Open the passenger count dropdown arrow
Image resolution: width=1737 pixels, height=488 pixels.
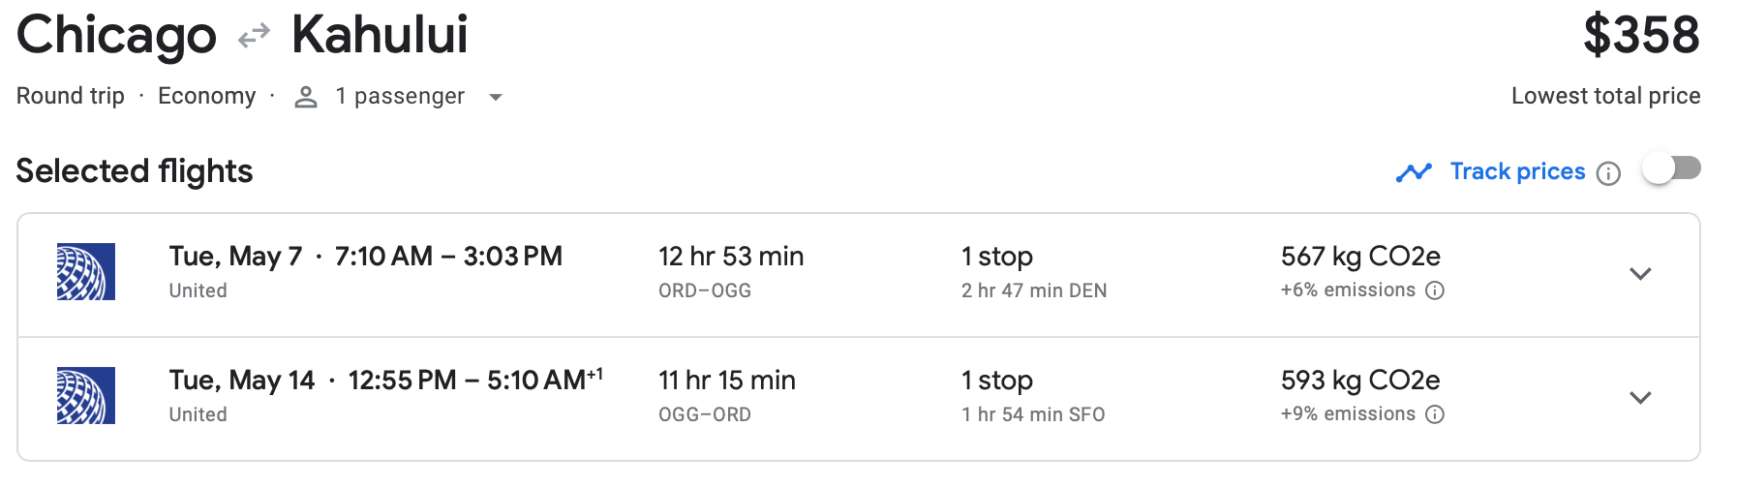(x=496, y=97)
